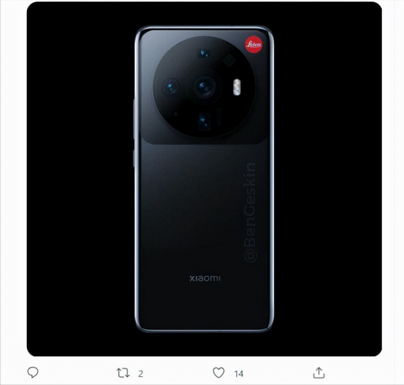View the retweet count of 2

[141, 374]
